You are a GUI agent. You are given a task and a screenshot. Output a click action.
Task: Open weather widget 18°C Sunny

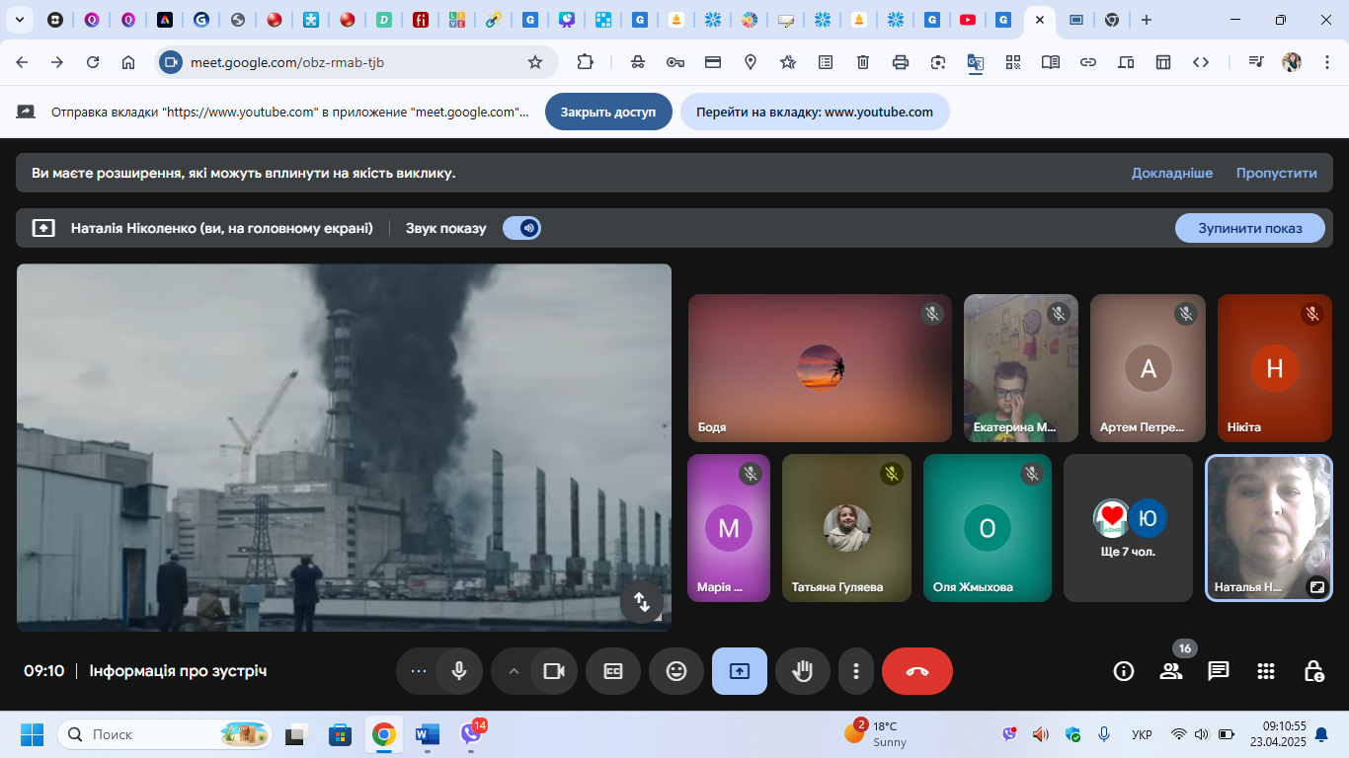point(875,734)
